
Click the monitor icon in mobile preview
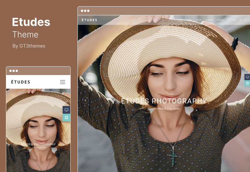[67, 110]
